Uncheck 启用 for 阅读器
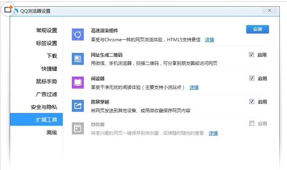Viewport: 287px width, 170px height. [x=251, y=78]
